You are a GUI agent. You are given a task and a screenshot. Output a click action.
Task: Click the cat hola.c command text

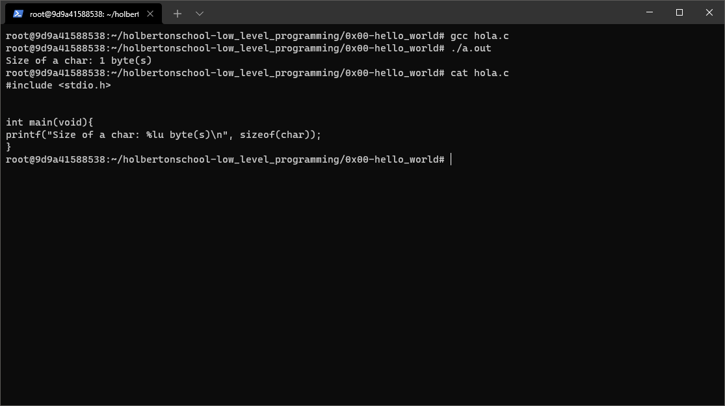pyautogui.click(x=481, y=73)
